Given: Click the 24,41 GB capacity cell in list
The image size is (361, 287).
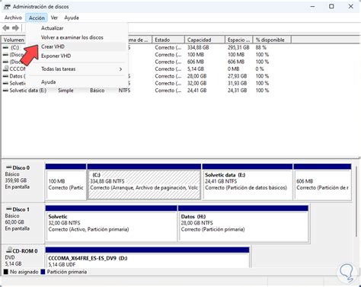Looking at the screenshot, I should click(197, 91).
